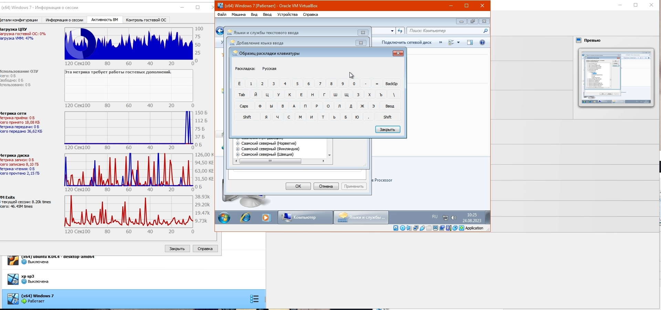
Task: Click the refresh icon beside address bar
Action: [x=400, y=31]
